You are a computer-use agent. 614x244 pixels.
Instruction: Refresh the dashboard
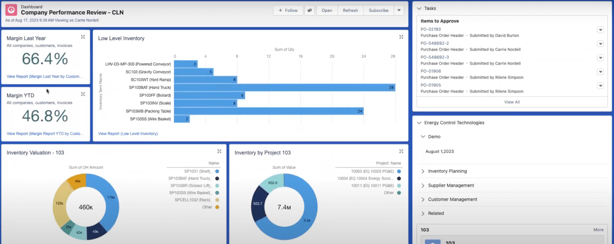350,10
